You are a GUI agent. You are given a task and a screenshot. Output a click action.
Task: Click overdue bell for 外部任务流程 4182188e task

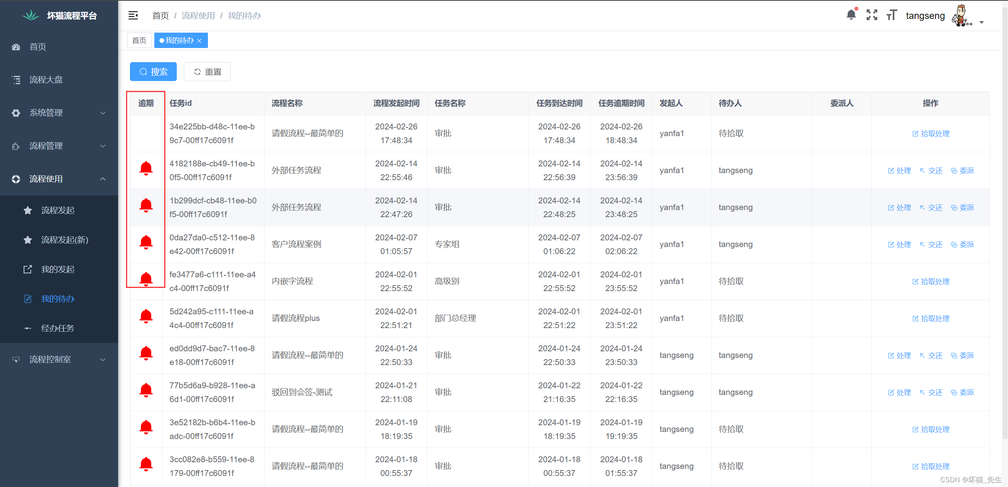coord(146,168)
